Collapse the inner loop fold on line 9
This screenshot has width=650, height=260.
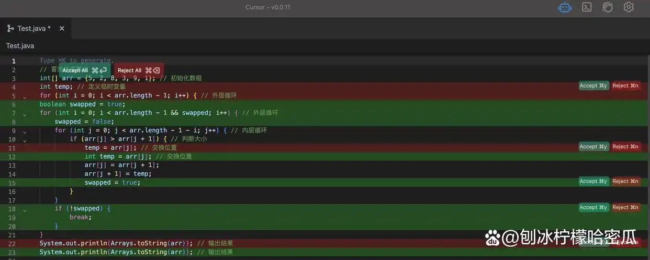pos(25,132)
